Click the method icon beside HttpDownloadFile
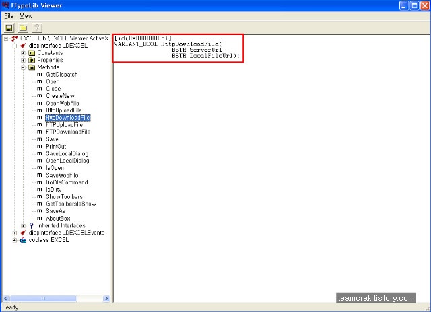Image resolution: width=431 pixels, height=312 pixels. pos(40,118)
